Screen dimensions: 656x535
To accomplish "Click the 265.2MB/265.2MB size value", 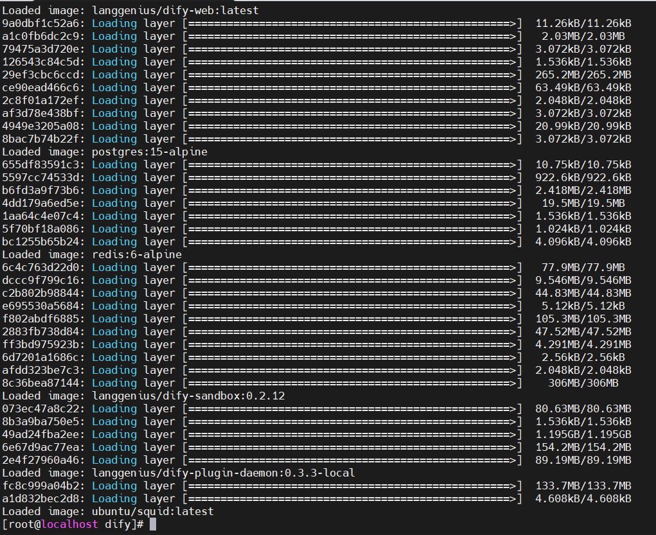I will (x=583, y=75).
